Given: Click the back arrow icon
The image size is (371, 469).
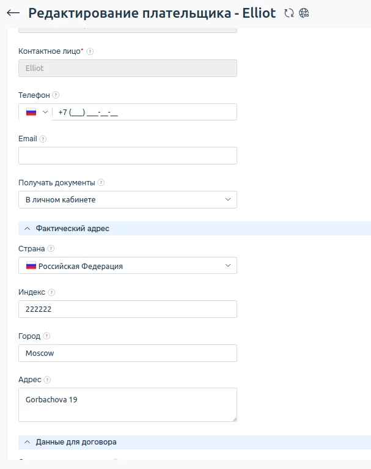Looking at the screenshot, I should click(x=13, y=13).
